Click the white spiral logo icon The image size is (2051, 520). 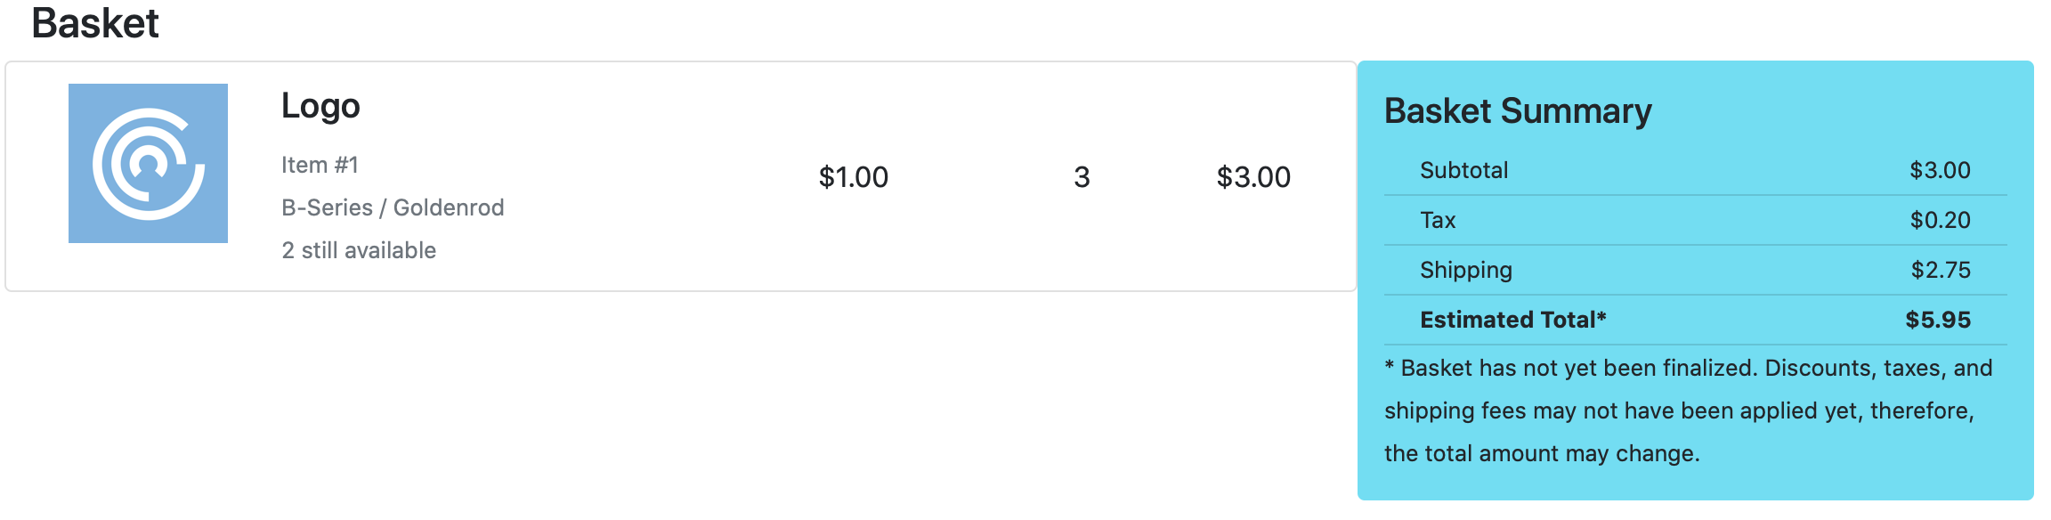[x=149, y=164]
